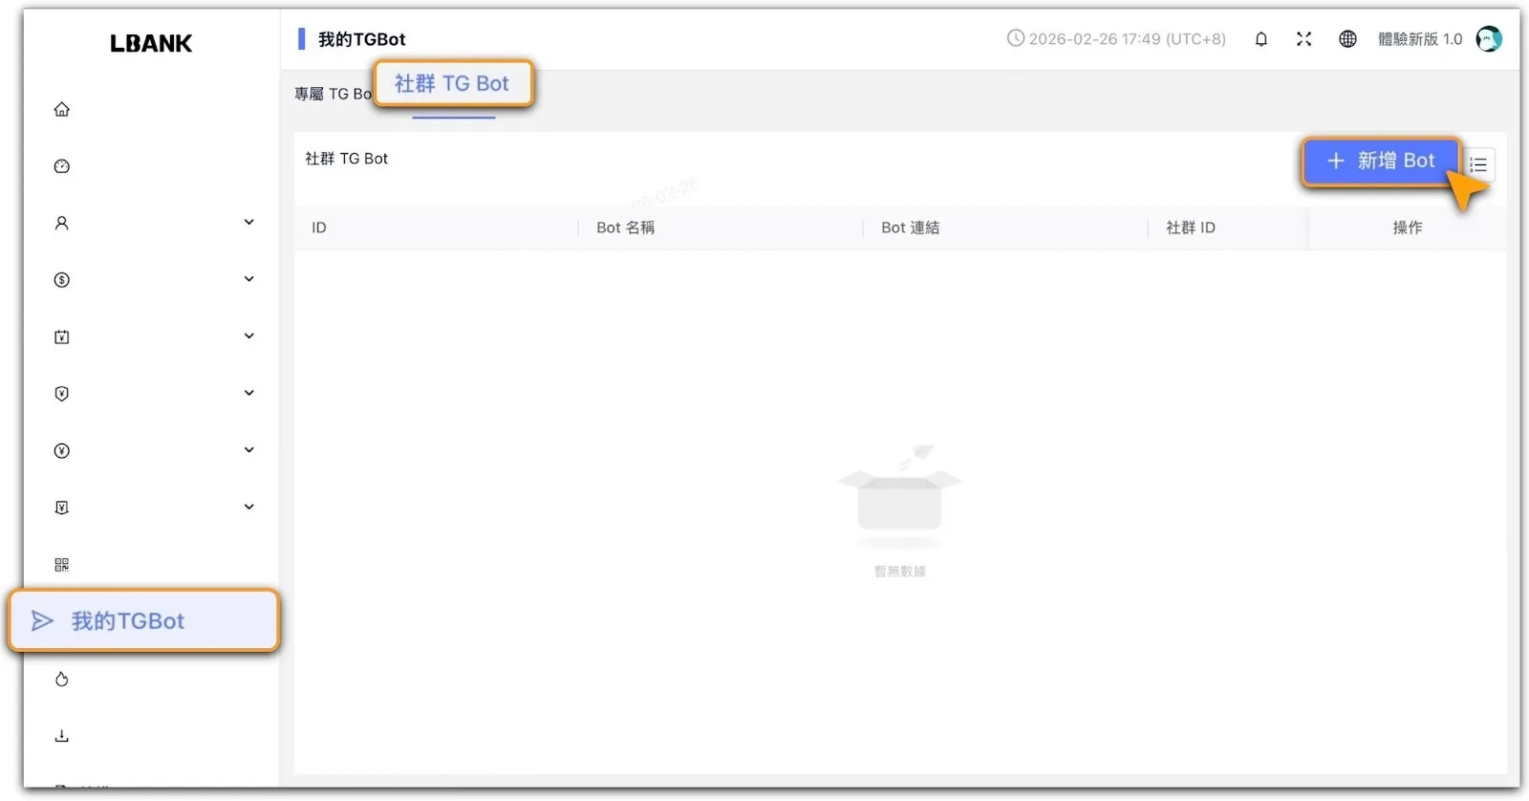Switch to the 專屬 TG Bot tab
The height and width of the screenshot is (801, 1529).
point(332,94)
